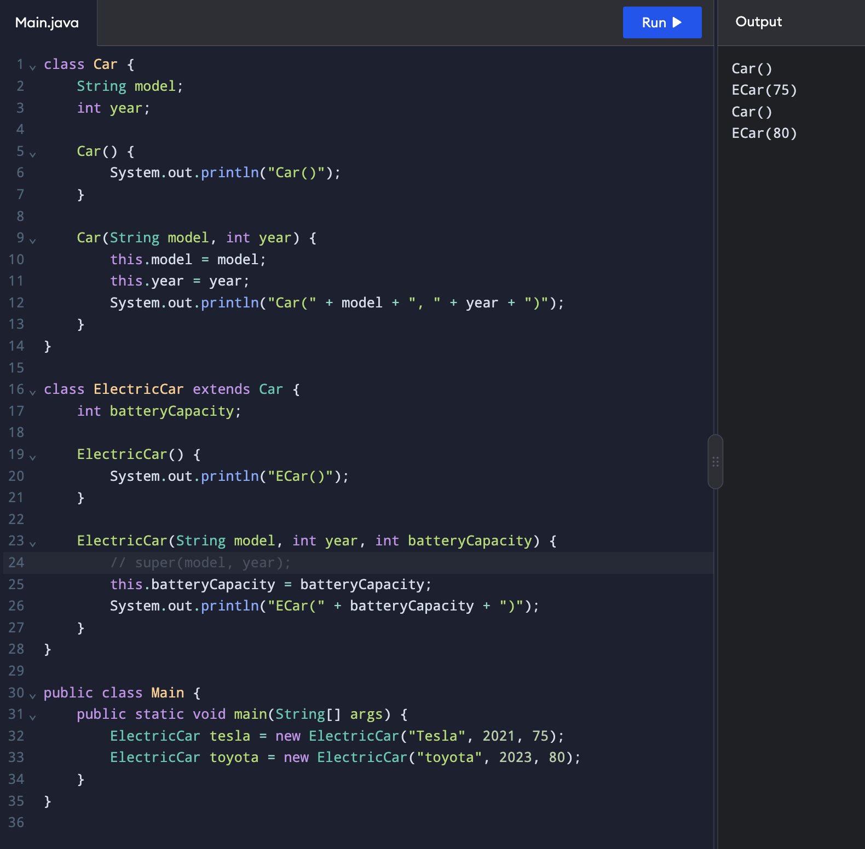The height and width of the screenshot is (849, 865).
Task: Run the Java program
Action: point(662,22)
